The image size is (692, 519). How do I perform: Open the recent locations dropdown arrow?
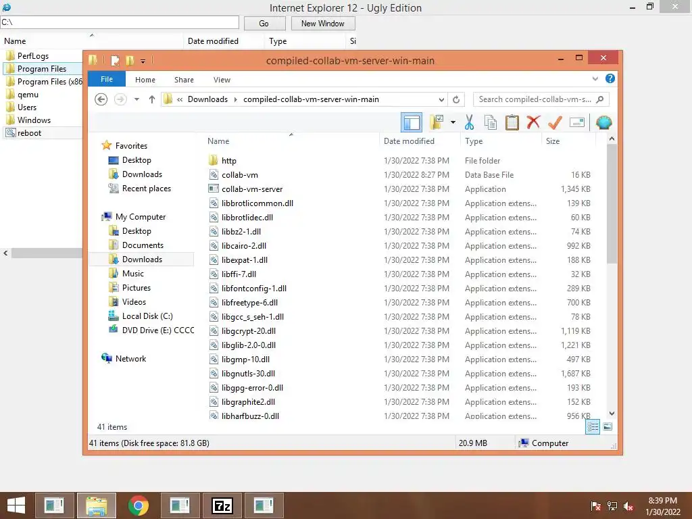(x=137, y=99)
